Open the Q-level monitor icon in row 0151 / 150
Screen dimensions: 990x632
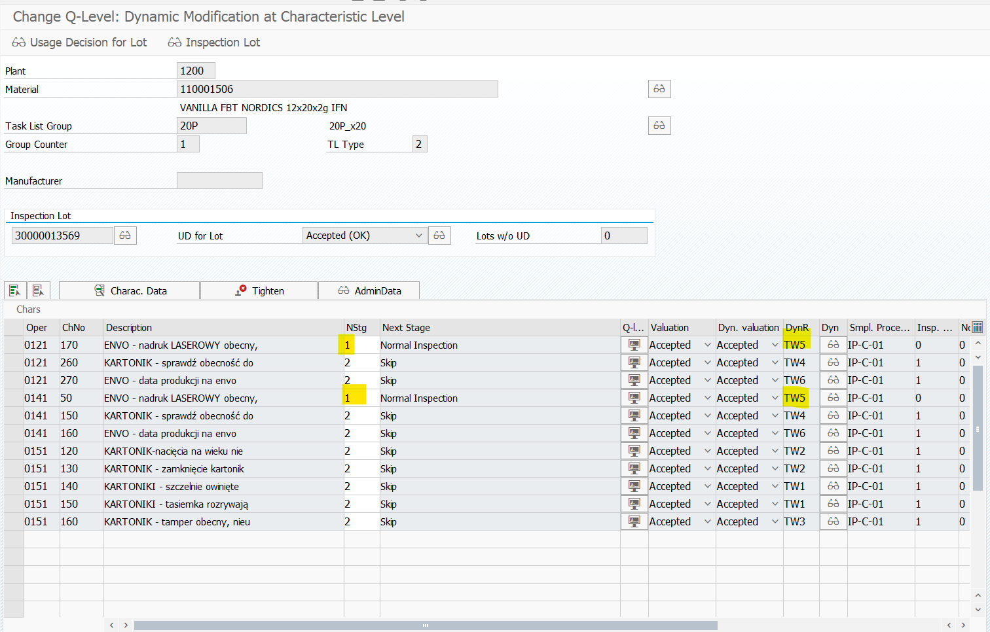tap(634, 504)
